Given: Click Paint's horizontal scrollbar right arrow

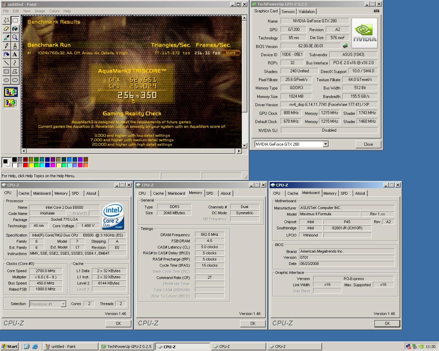Looking at the screenshot, I should pyautogui.click(x=239, y=151).
